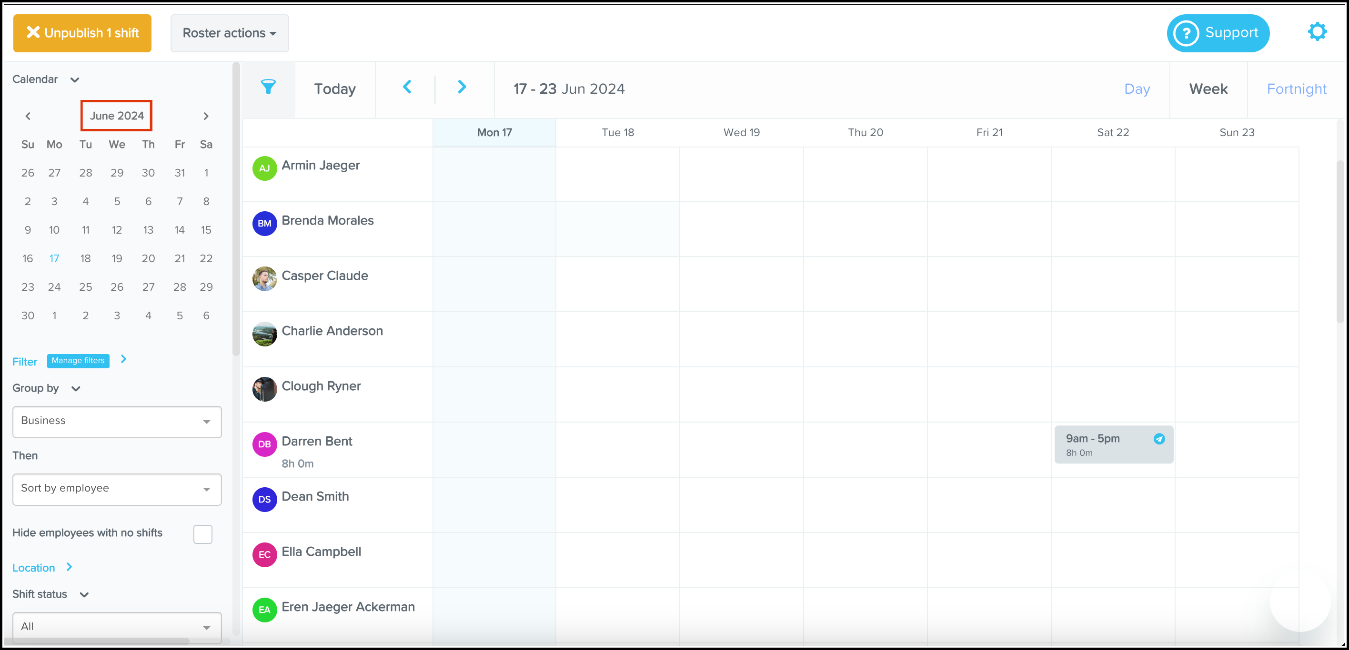Go to next month in mini calendar
1349x650 pixels.
[x=206, y=116]
